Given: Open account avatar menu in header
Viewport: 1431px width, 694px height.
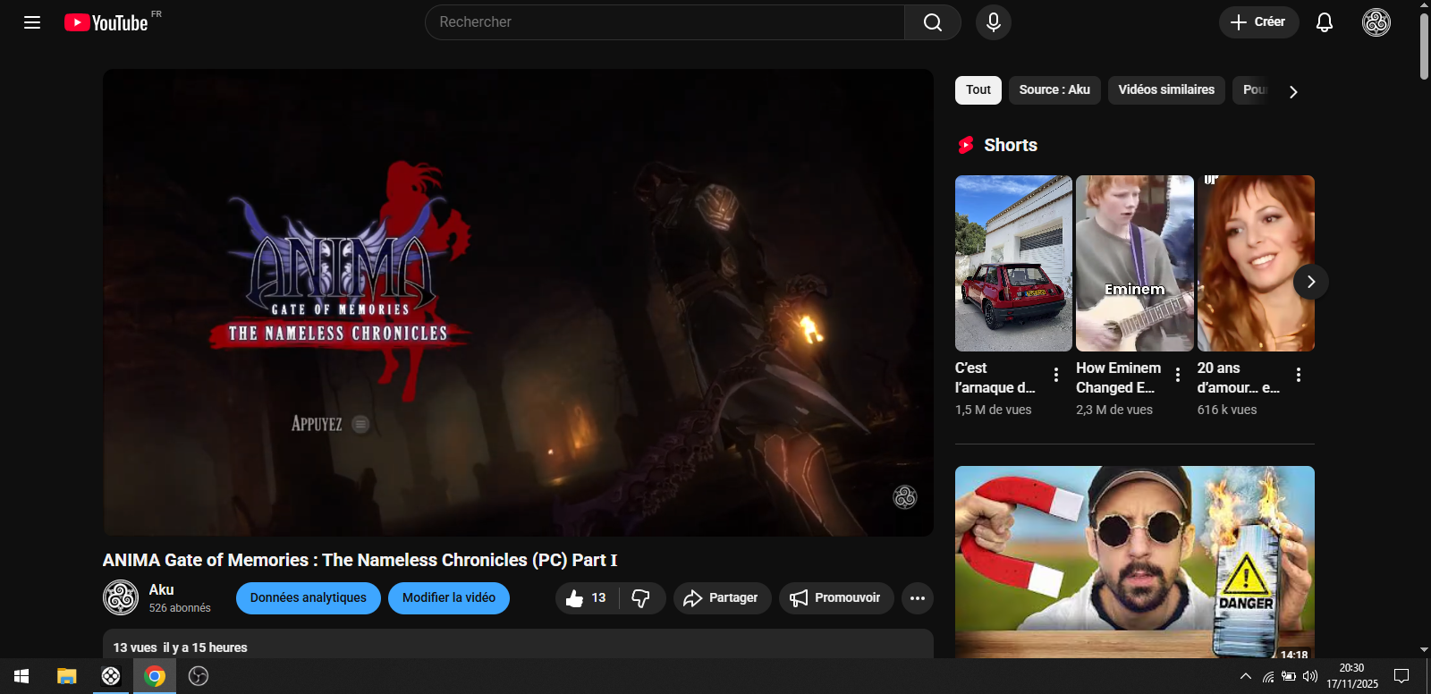Looking at the screenshot, I should pyautogui.click(x=1376, y=22).
